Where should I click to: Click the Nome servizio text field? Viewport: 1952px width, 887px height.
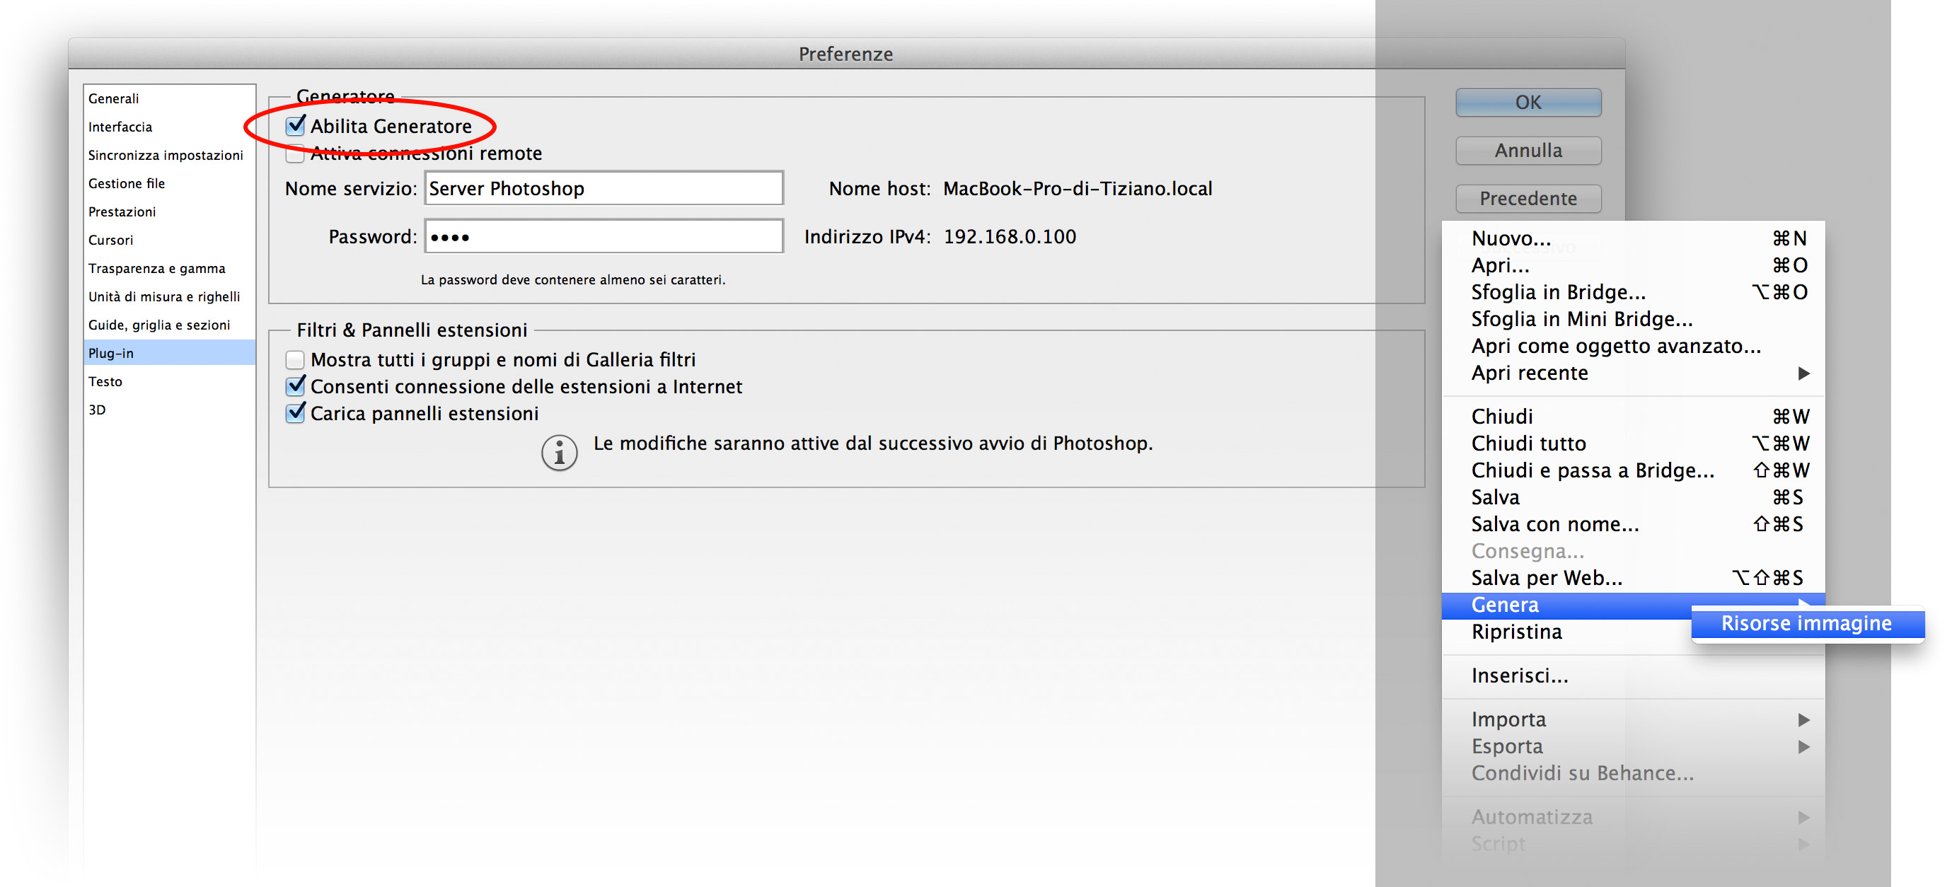pyautogui.click(x=603, y=189)
